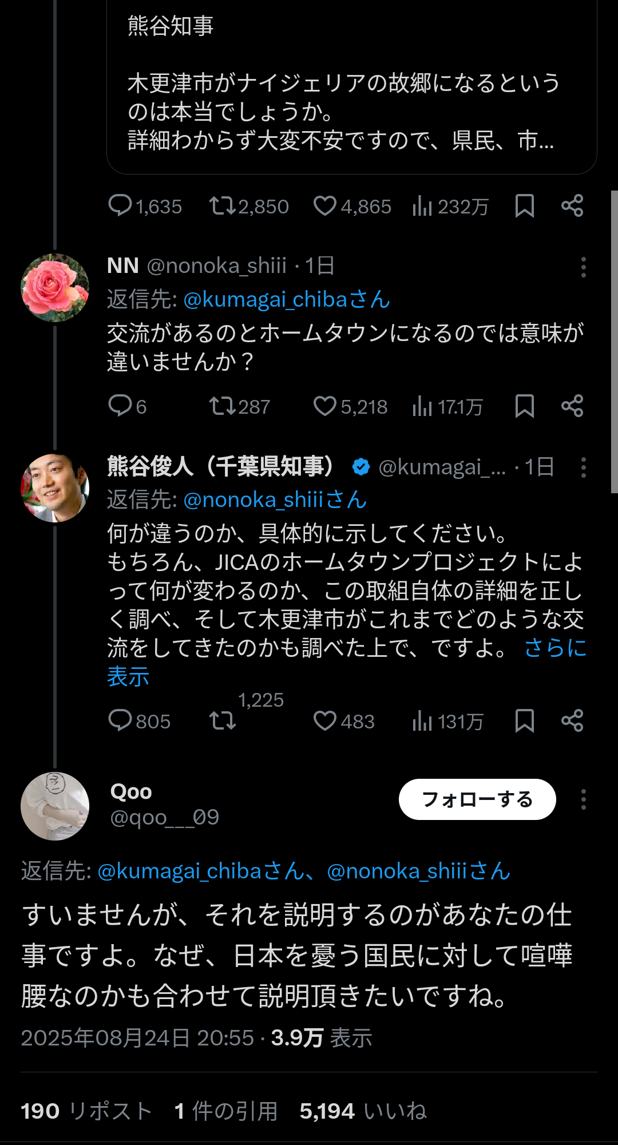
Task: Follow Qoo with フォローする button
Action: click(x=477, y=799)
